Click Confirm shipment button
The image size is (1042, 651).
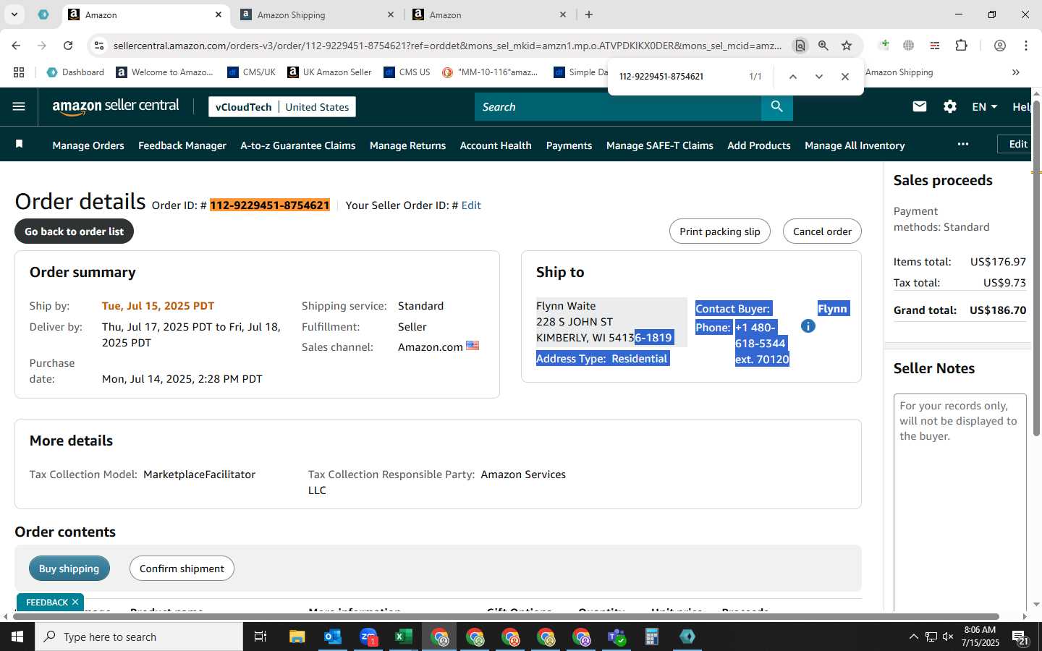182,569
